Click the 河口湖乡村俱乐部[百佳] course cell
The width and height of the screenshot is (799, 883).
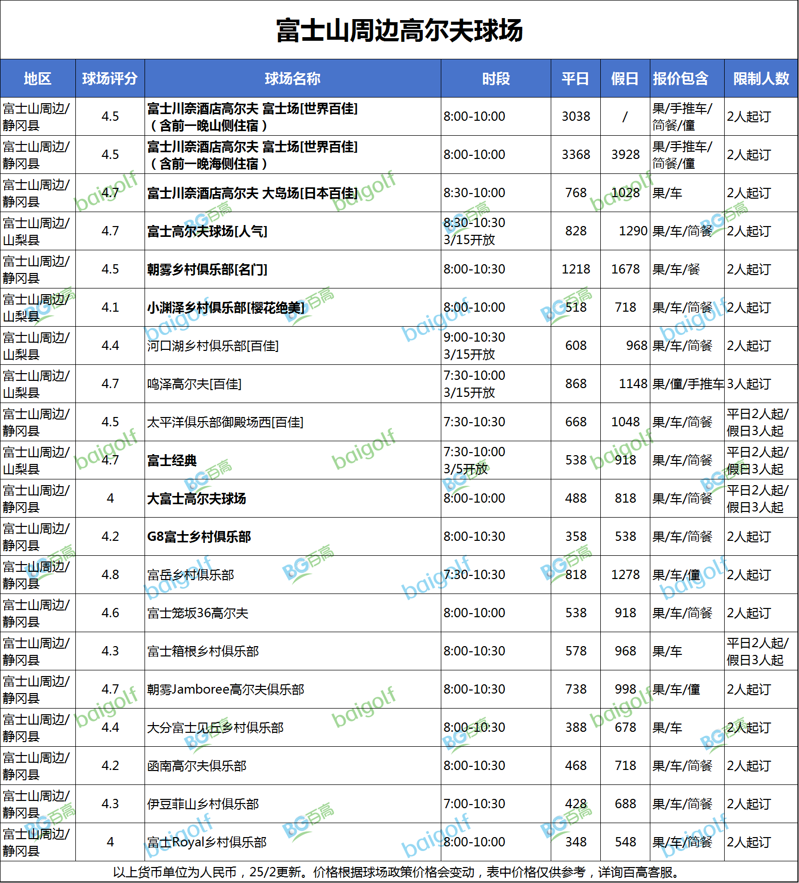coord(213,346)
